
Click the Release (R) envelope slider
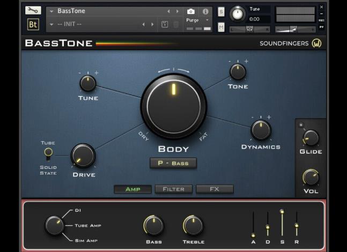tap(297, 224)
